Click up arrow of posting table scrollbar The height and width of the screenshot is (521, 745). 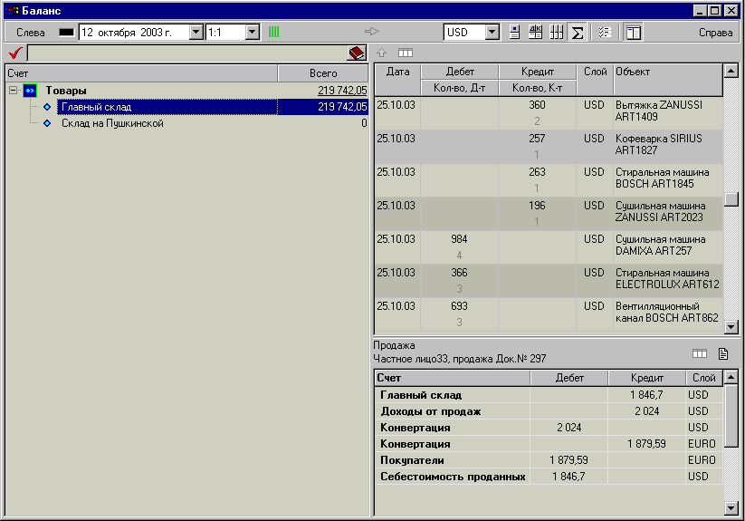coord(731,377)
